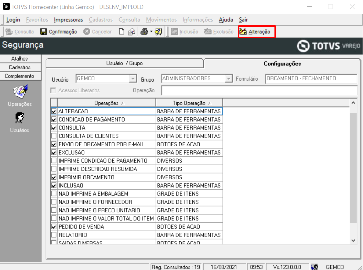Open the Usuários sidebar icon

click(20, 118)
